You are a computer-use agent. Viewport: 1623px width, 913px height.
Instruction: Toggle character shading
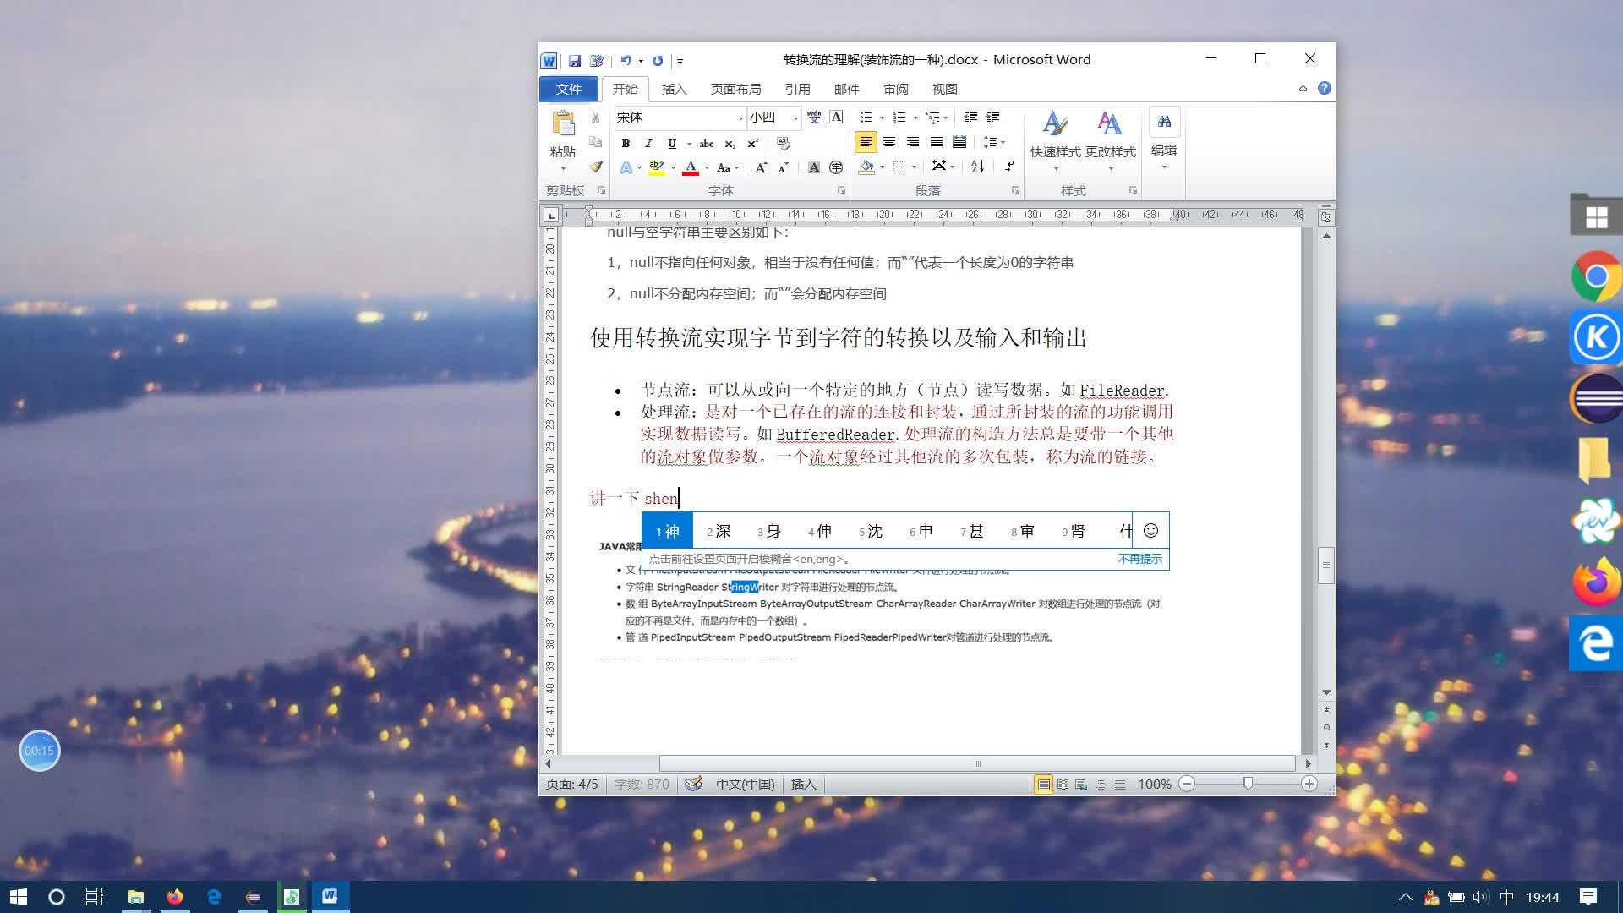(x=813, y=167)
